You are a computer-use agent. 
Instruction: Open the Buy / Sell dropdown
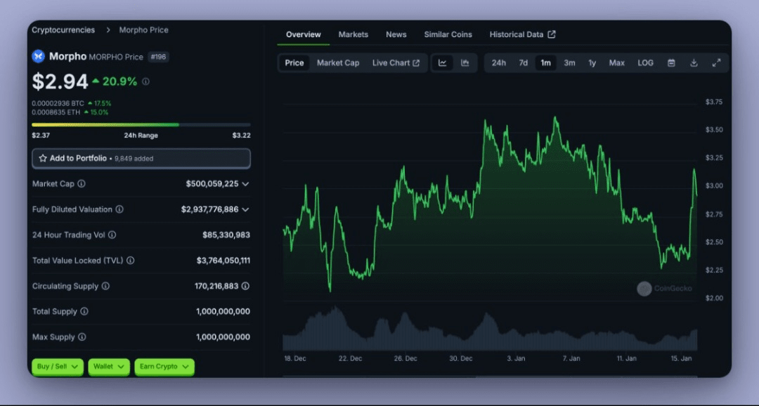coord(58,367)
